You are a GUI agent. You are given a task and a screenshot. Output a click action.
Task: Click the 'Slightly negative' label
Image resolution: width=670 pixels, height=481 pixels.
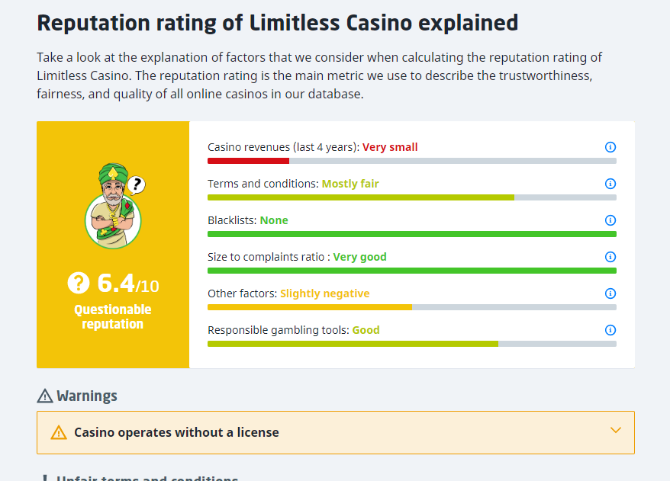(324, 293)
